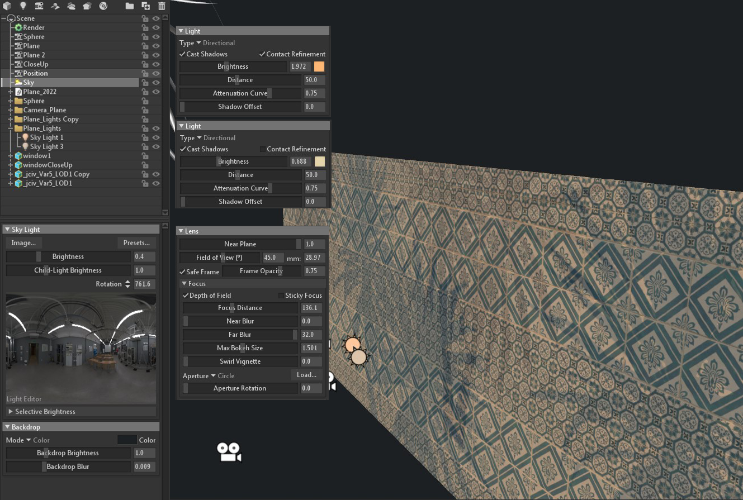Select the Render node in the scene tree
Viewport: 743px width, 500px height.
[x=32, y=27]
